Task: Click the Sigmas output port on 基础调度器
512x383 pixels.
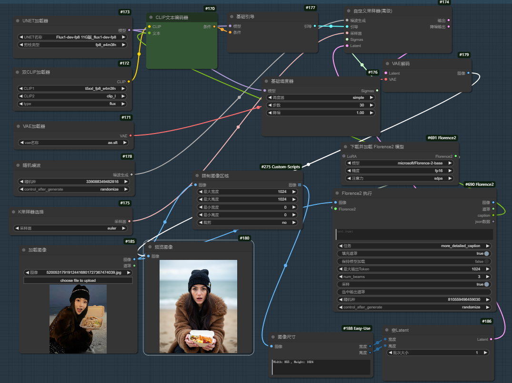Action: pyautogui.click(x=377, y=90)
